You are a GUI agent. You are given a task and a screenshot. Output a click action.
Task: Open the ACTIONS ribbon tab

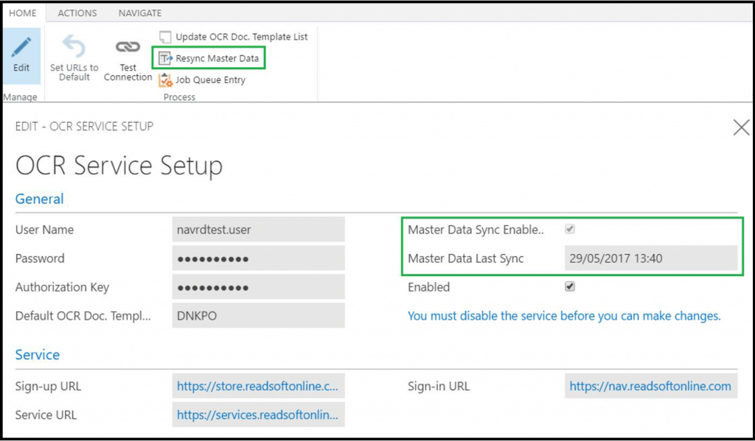[x=77, y=13]
